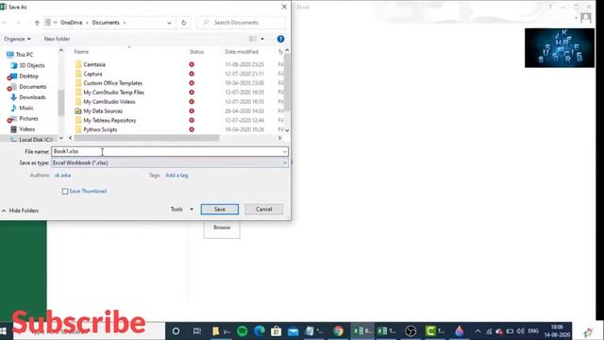The image size is (604, 340).
Task: Click the author name sk arka
Action: click(x=63, y=176)
